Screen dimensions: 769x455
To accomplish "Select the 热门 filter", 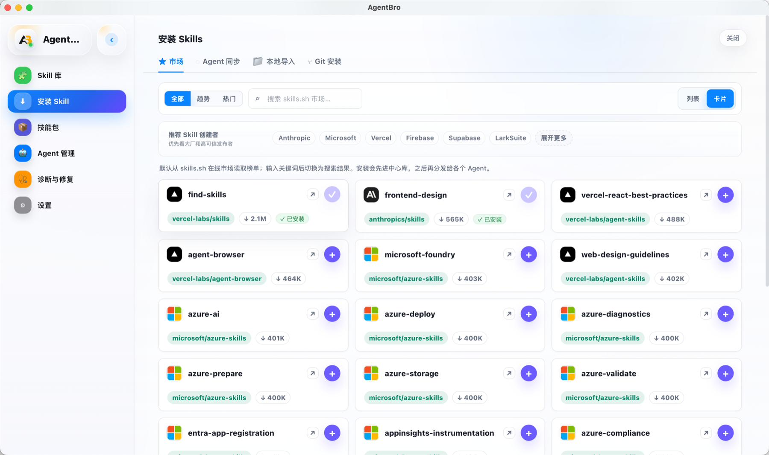I will [229, 99].
